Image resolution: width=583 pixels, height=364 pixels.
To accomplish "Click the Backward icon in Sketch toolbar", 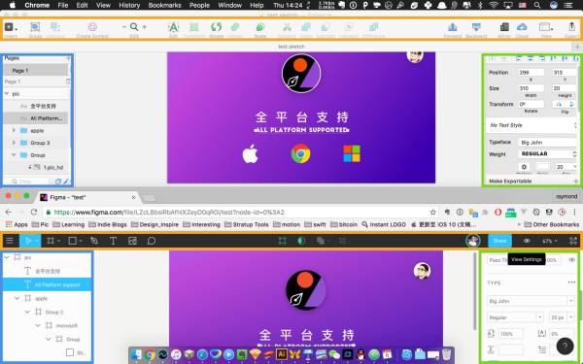I will pos(476,27).
